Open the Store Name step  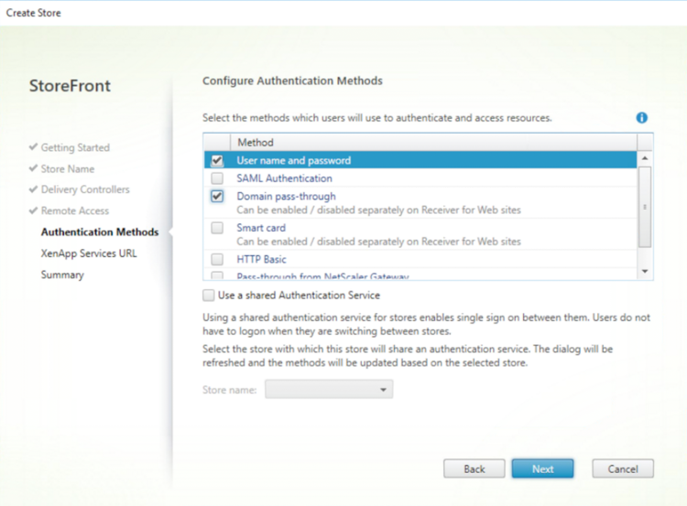pos(68,168)
